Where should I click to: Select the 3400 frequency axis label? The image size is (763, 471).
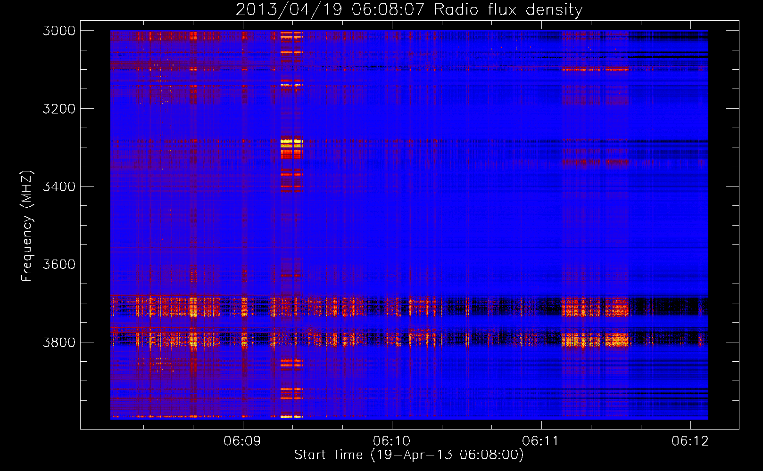(59, 187)
